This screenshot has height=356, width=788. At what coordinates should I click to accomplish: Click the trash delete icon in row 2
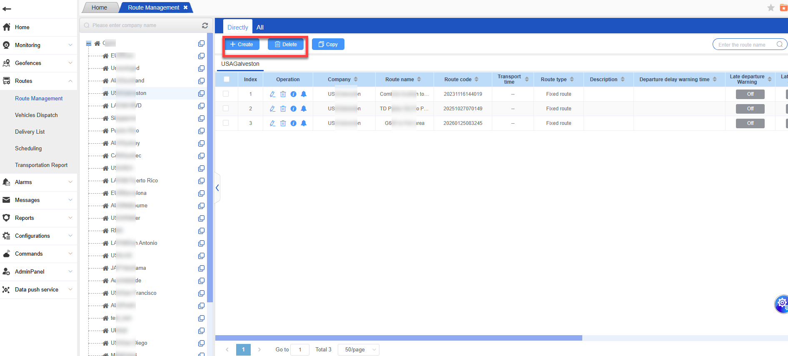(x=283, y=109)
